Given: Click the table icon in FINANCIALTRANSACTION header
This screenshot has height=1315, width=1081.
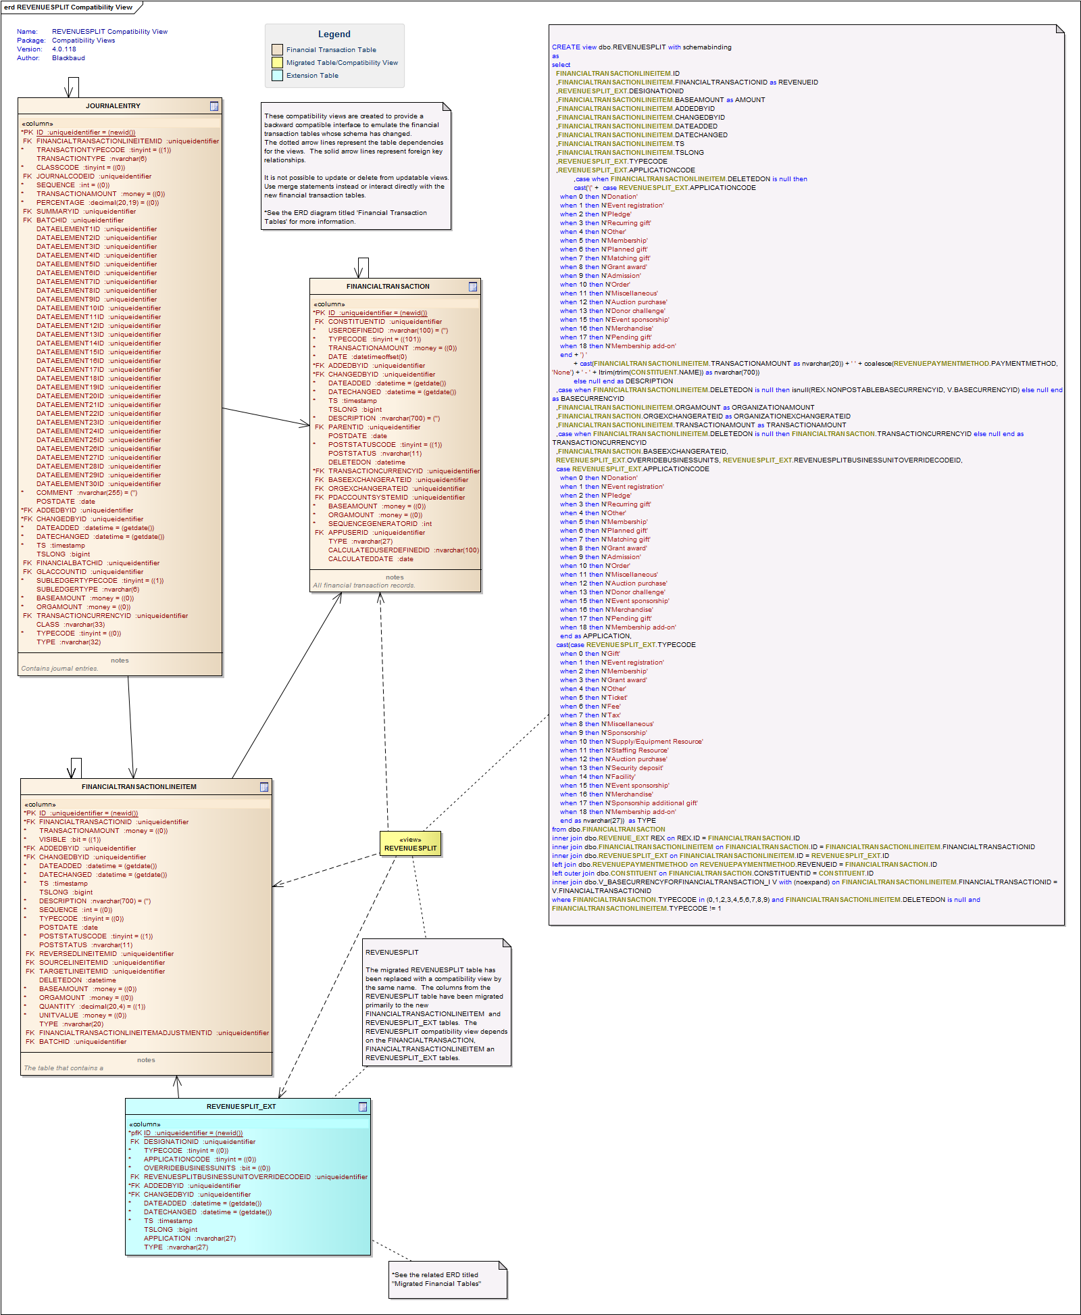Looking at the screenshot, I should [473, 287].
